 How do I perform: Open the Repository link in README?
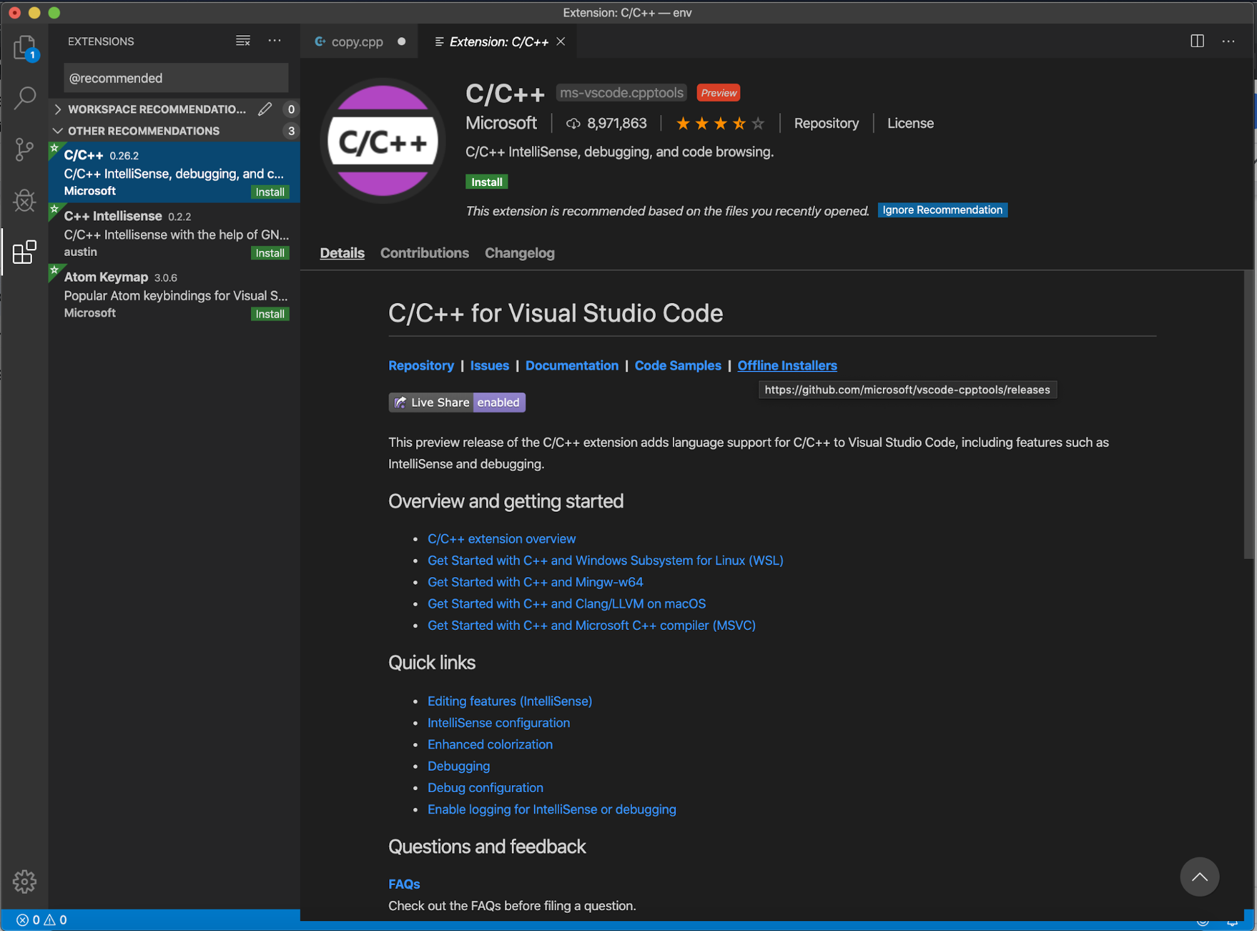pos(421,365)
